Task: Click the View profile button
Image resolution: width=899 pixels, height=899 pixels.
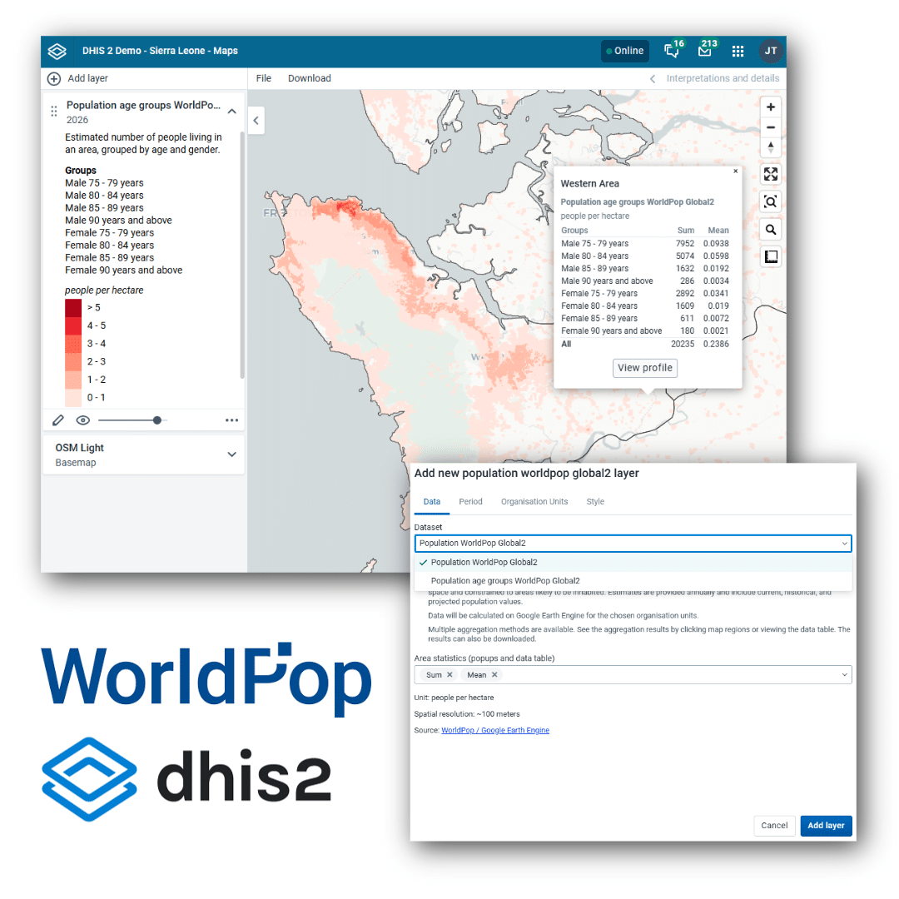Action: 645,368
